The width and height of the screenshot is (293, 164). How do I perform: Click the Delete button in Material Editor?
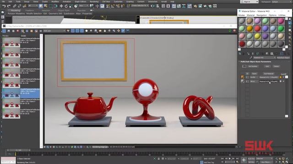pos(276,67)
